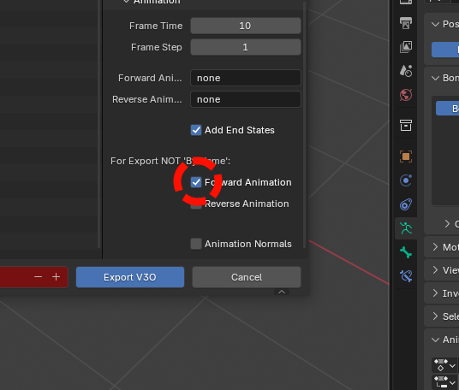The image size is (459, 390).
Task: Open the Collection properties box icon
Action: click(x=406, y=125)
